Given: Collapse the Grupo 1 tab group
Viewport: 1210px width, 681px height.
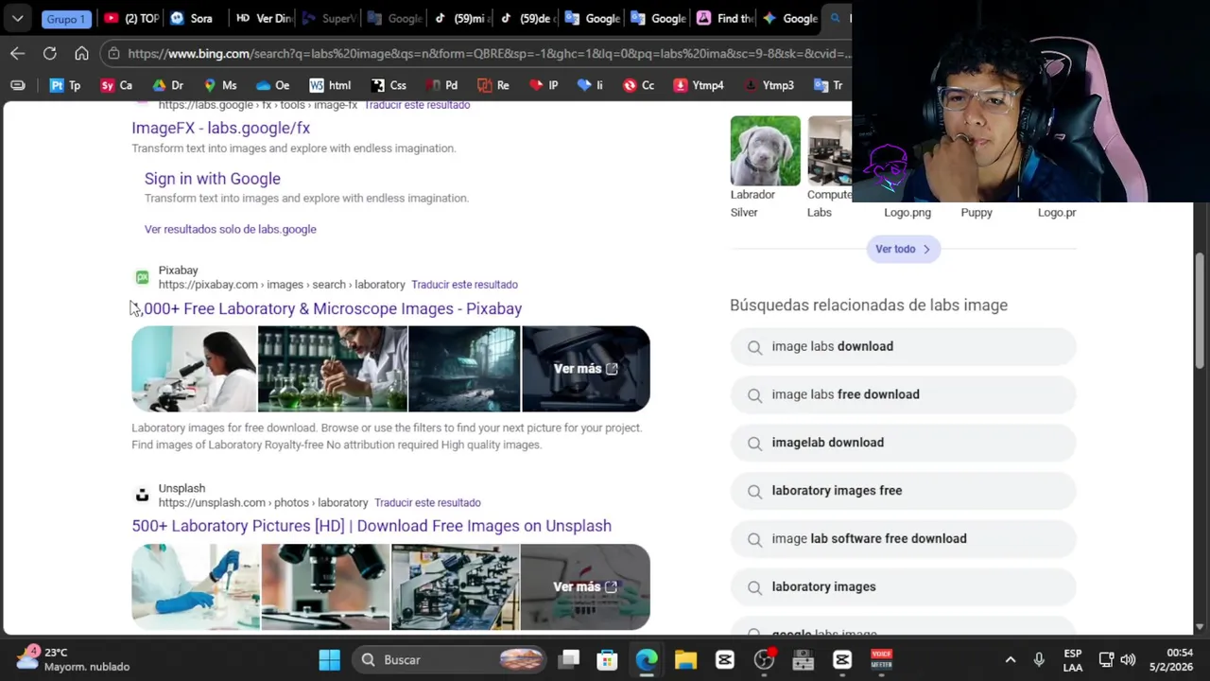Looking at the screenshot, I should pyautogui.click(x=65, y=18).
